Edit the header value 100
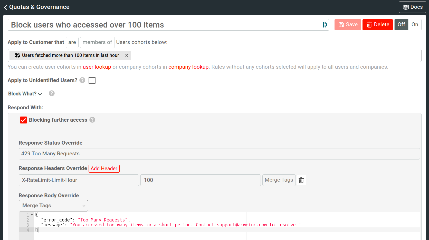 (x=201, y=180)
